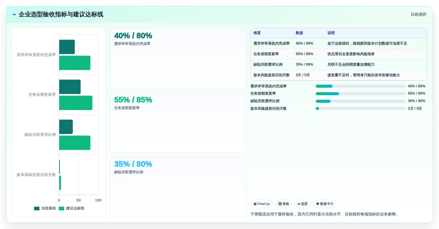Select table row 缺陷关联需求比例

(339, 64)
